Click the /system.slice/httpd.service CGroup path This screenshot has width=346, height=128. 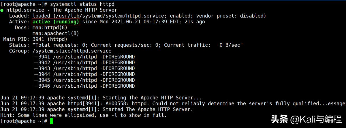click(72, 51)
